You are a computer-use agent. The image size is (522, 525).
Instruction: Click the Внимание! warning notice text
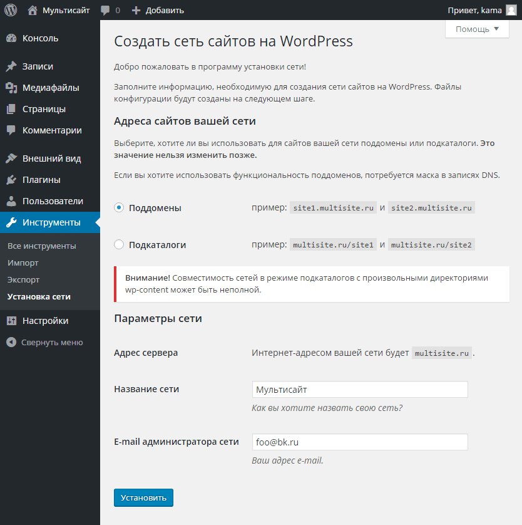click(x=307, y=284)
